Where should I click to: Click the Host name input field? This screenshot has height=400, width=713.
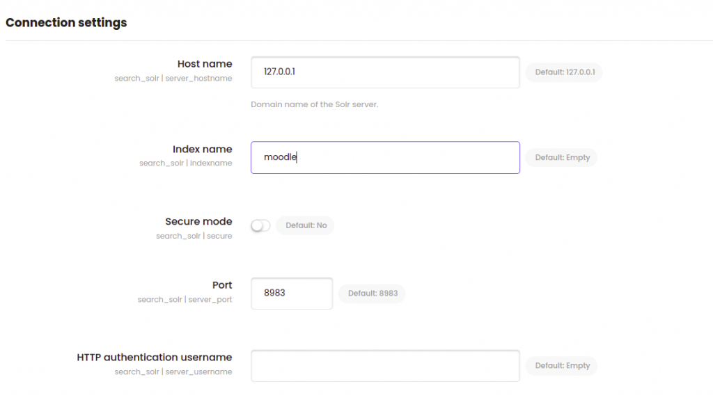(385, 72)
